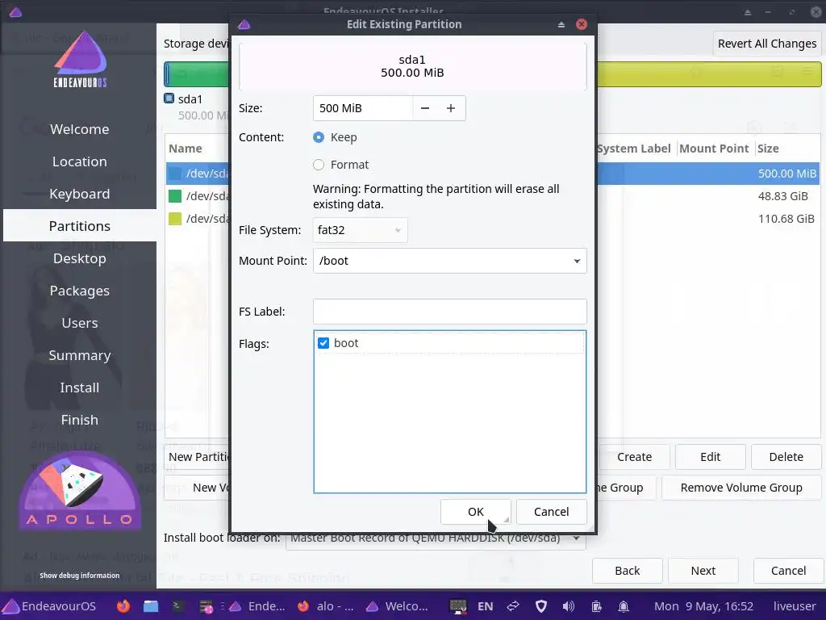This screenshot has height=620, width=826.
Task: Open the Users step in sidebar
Action: (80, 323)
